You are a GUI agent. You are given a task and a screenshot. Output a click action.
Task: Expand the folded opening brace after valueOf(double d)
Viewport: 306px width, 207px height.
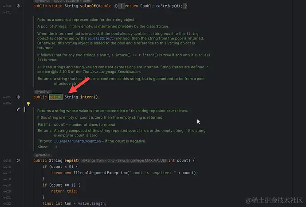(x=121, y=6)
